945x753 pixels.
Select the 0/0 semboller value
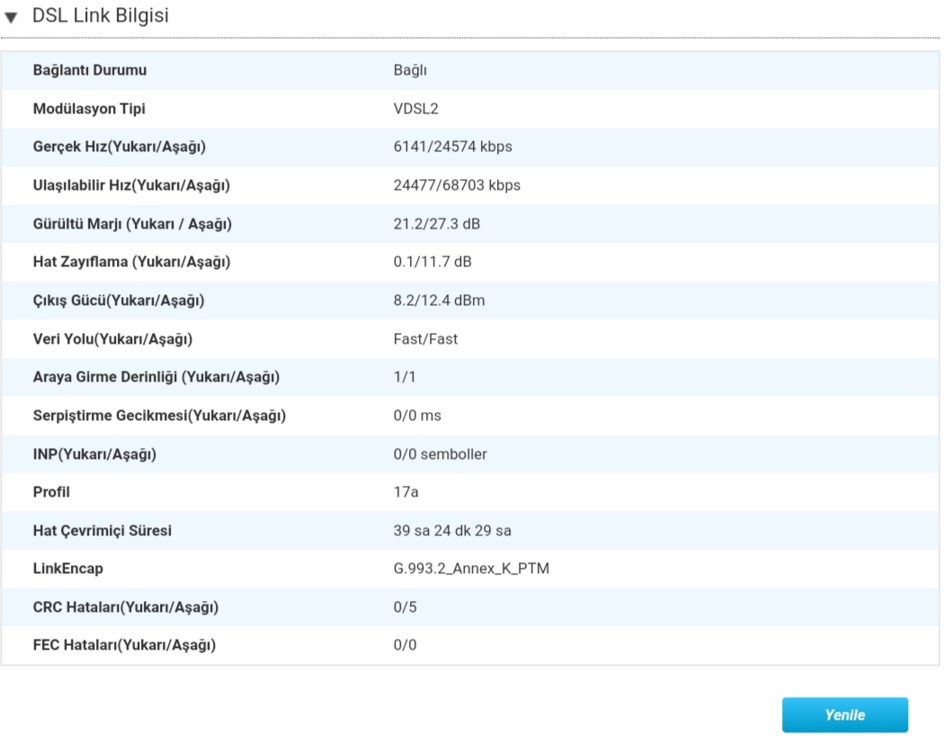click(440, 454)
